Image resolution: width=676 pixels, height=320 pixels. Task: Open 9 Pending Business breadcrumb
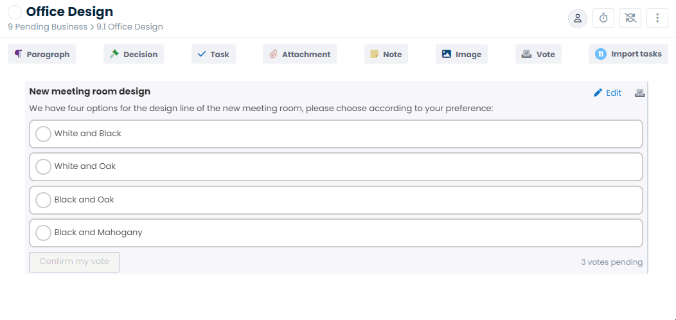48,27
